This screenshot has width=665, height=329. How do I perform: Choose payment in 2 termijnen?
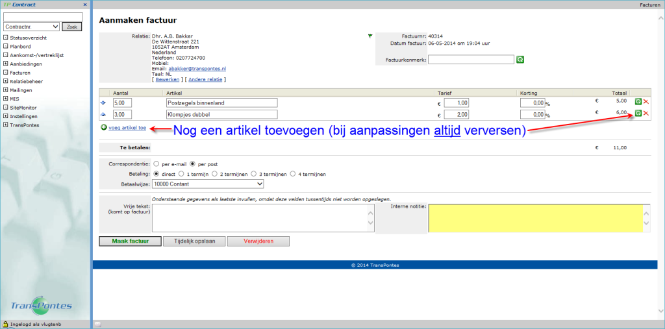click(x=216, y=174)
